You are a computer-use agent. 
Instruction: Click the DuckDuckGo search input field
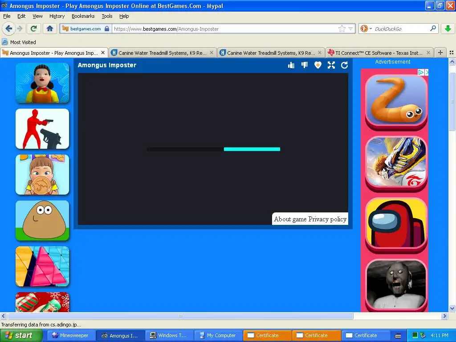[401, 29]
